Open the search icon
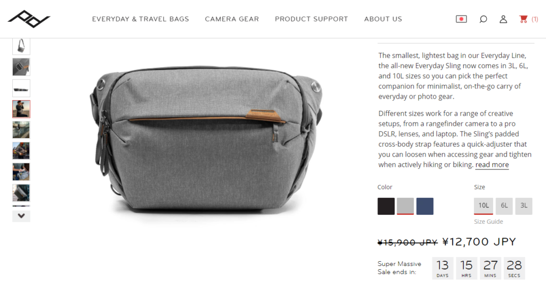 click(483, 19)
